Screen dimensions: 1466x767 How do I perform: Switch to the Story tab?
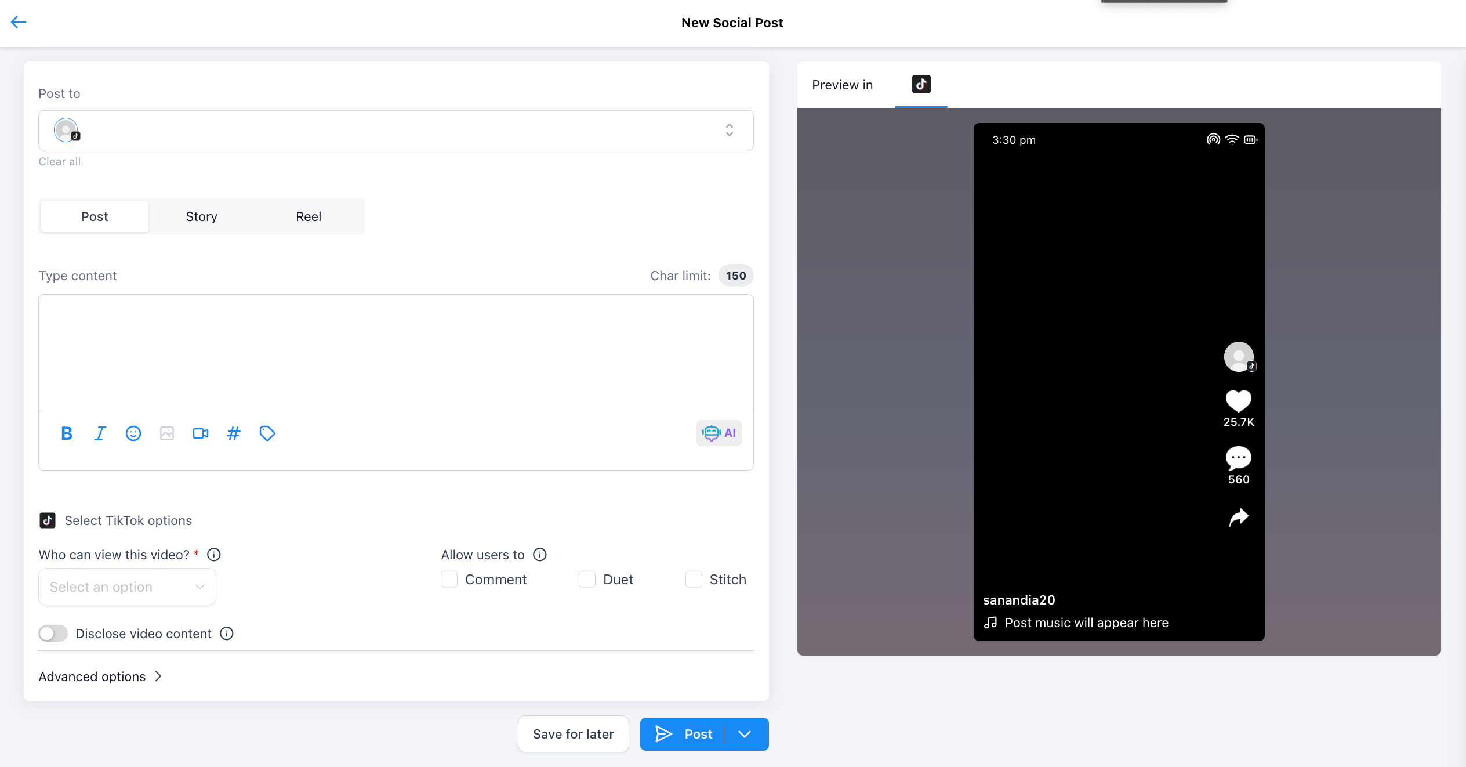click(201, 216)
